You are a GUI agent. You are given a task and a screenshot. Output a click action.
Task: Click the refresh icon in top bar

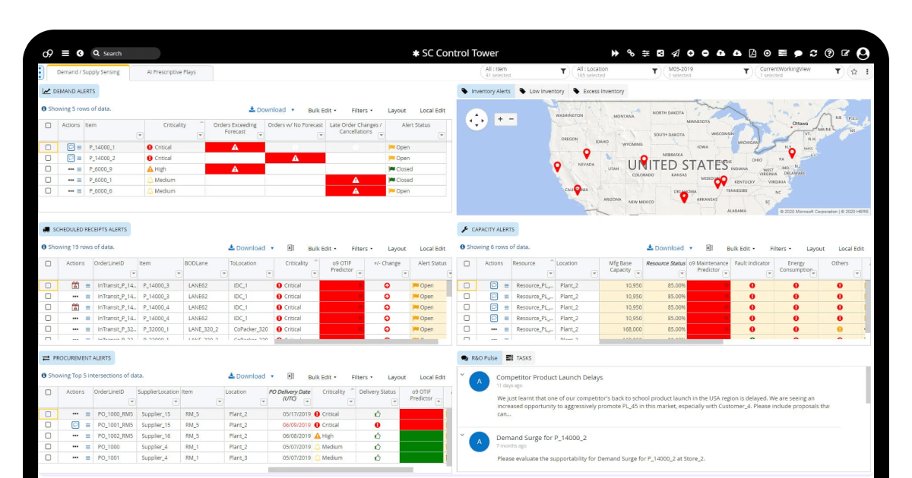(x=814, y=53)
